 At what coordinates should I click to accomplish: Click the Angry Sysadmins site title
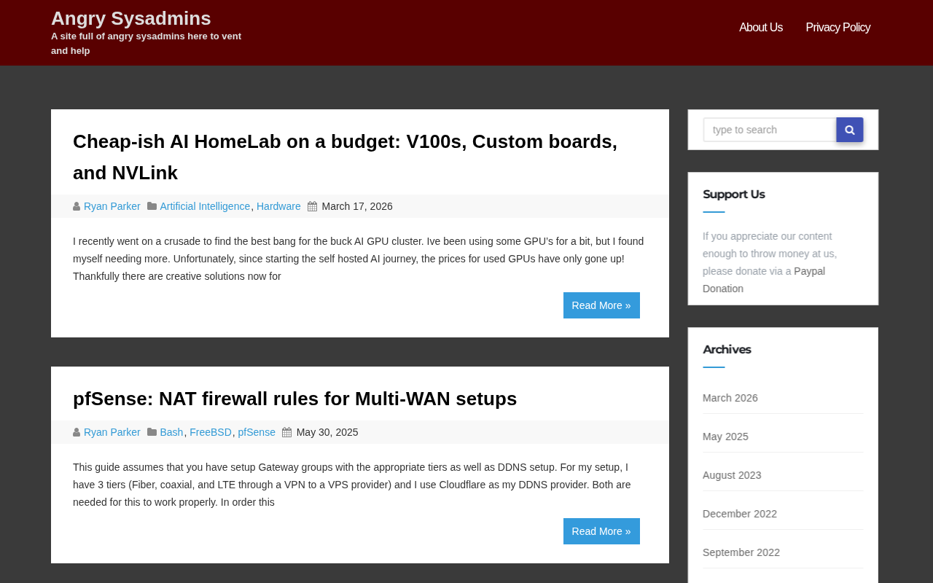(131, 18)
